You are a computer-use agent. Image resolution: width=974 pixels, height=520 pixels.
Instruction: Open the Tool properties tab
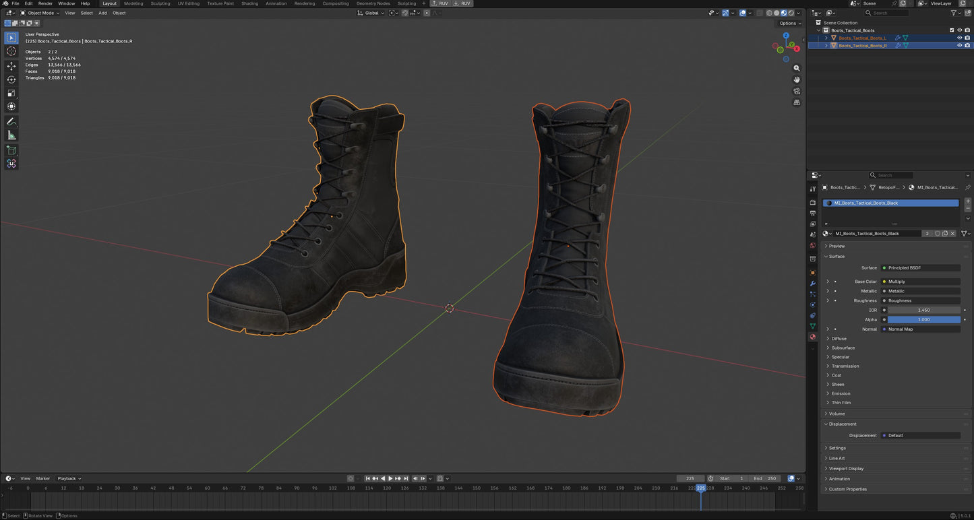pos(812,189)
